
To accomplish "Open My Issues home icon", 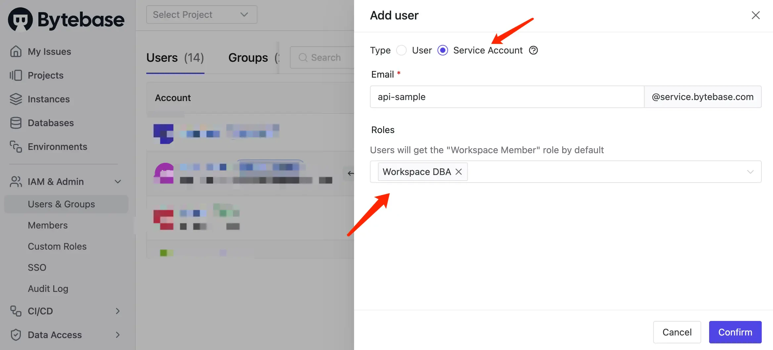I will [16, 52].
